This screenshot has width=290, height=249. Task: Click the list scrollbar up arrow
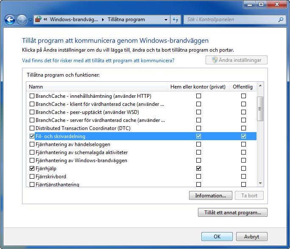[260, 86]
